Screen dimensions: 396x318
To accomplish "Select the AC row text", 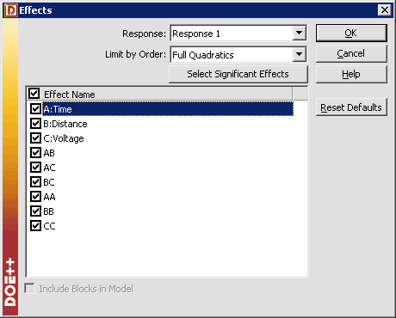I will (x=49, y=168).
